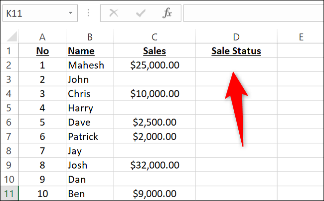Image resolution: width=324 pixels, height=201 pixels.
Task: Select column A header
Action: coord(42,37)
